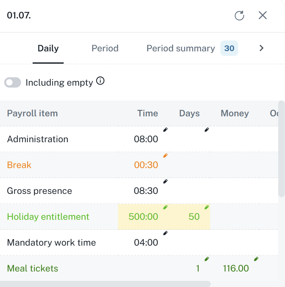The image size is (285, 287).
Task: Click the horizontal scrollbar below the table
Action: coord(105,284)
